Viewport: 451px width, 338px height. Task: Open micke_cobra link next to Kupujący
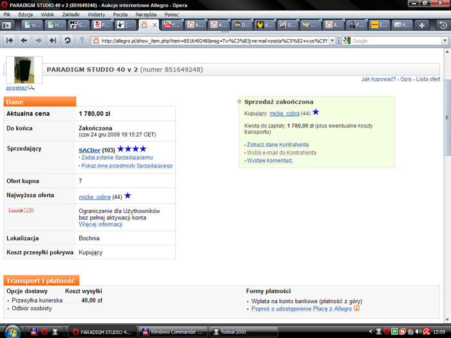pos(285,113)
